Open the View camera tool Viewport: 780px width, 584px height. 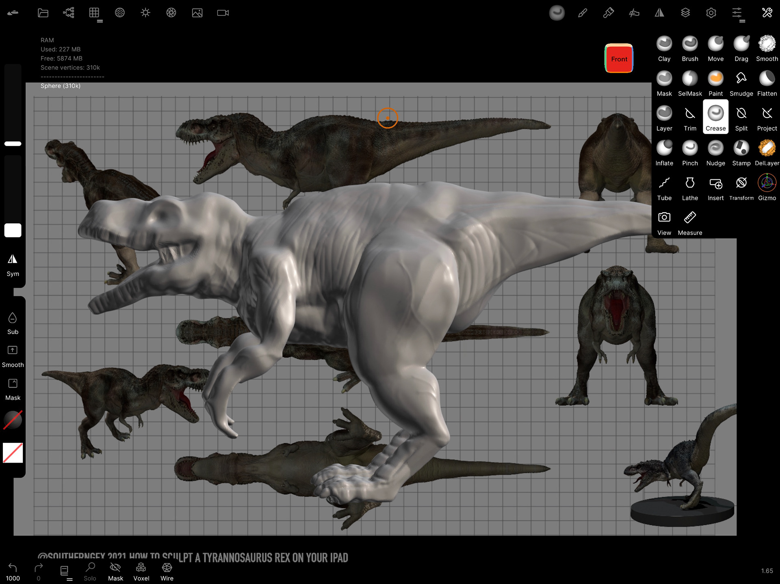pos(664,223)
